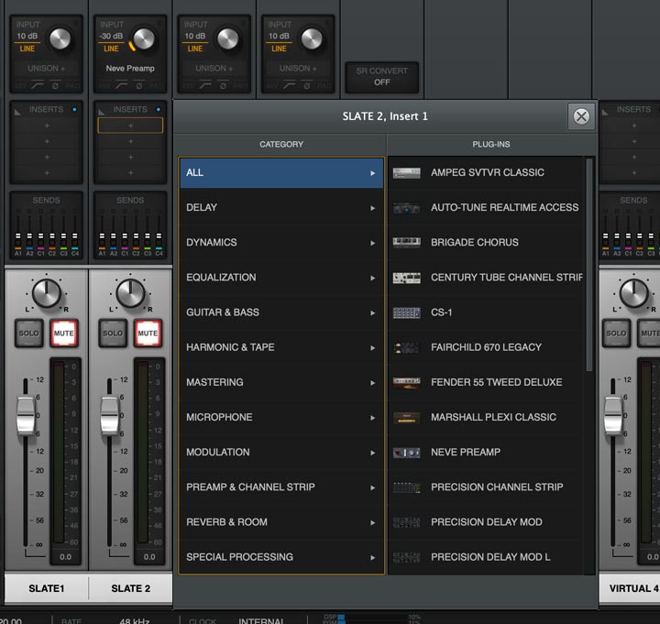Image resolution: width=660 pixels, height=624 pixels.
Task: Click the VIRTUAL 4 channel fader handle
Action: [x=613, y=415]
